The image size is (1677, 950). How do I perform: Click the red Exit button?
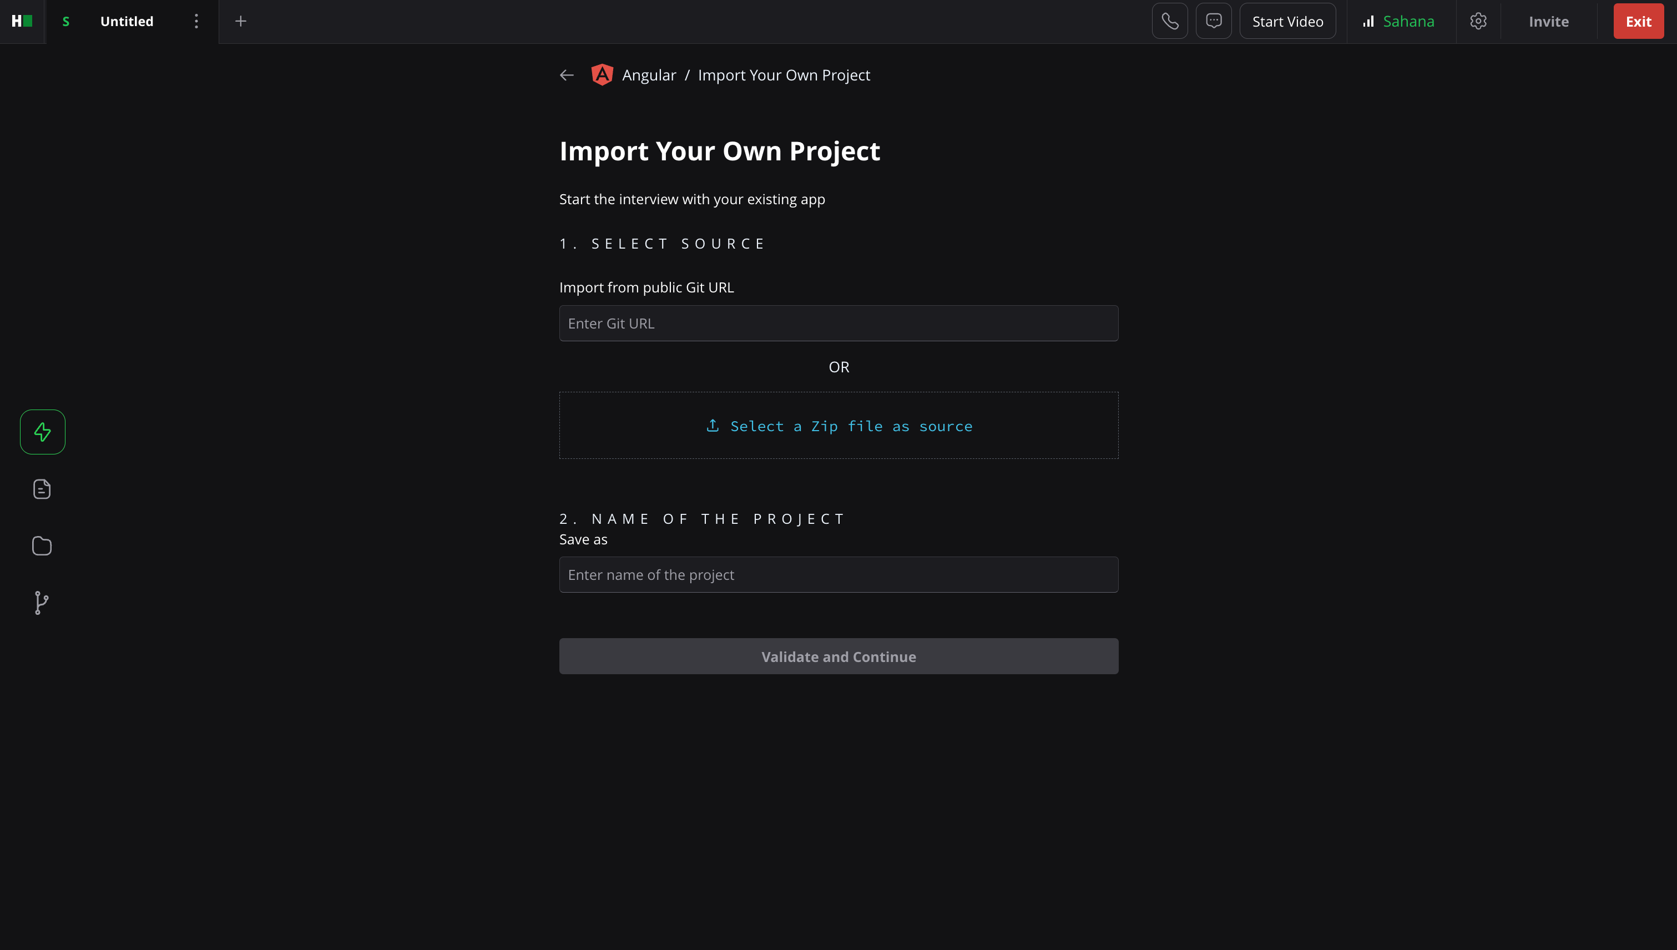tap(1638, 21)
